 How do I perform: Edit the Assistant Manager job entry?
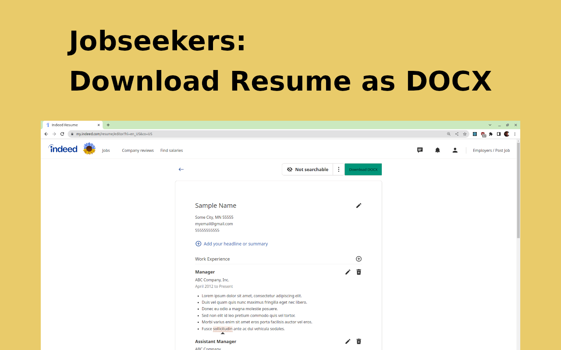348,341
